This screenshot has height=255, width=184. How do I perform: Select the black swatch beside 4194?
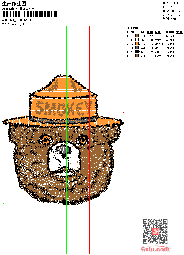(137, 52)
